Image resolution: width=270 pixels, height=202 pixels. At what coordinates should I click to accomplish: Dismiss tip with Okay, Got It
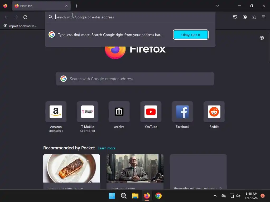click(x=191, y=35)
